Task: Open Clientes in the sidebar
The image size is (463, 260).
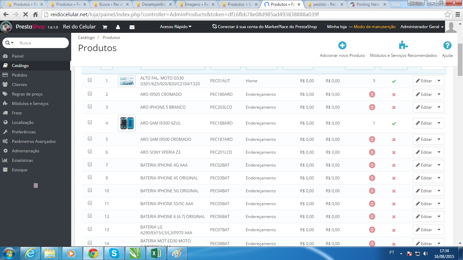Action: [35, 85]
